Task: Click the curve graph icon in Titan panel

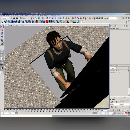Action: tap(112, 102)
